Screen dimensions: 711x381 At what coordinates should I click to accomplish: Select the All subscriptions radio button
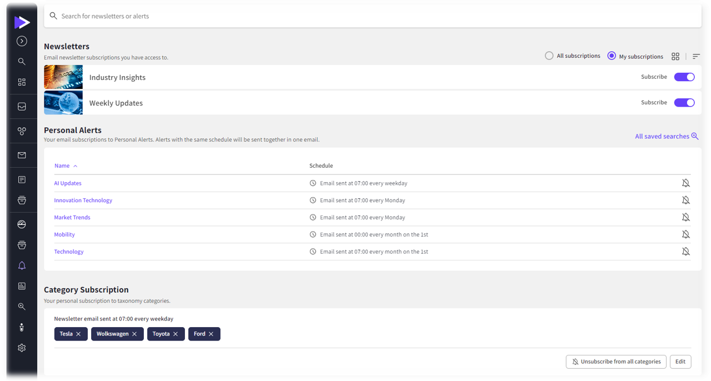click(549, 56)
